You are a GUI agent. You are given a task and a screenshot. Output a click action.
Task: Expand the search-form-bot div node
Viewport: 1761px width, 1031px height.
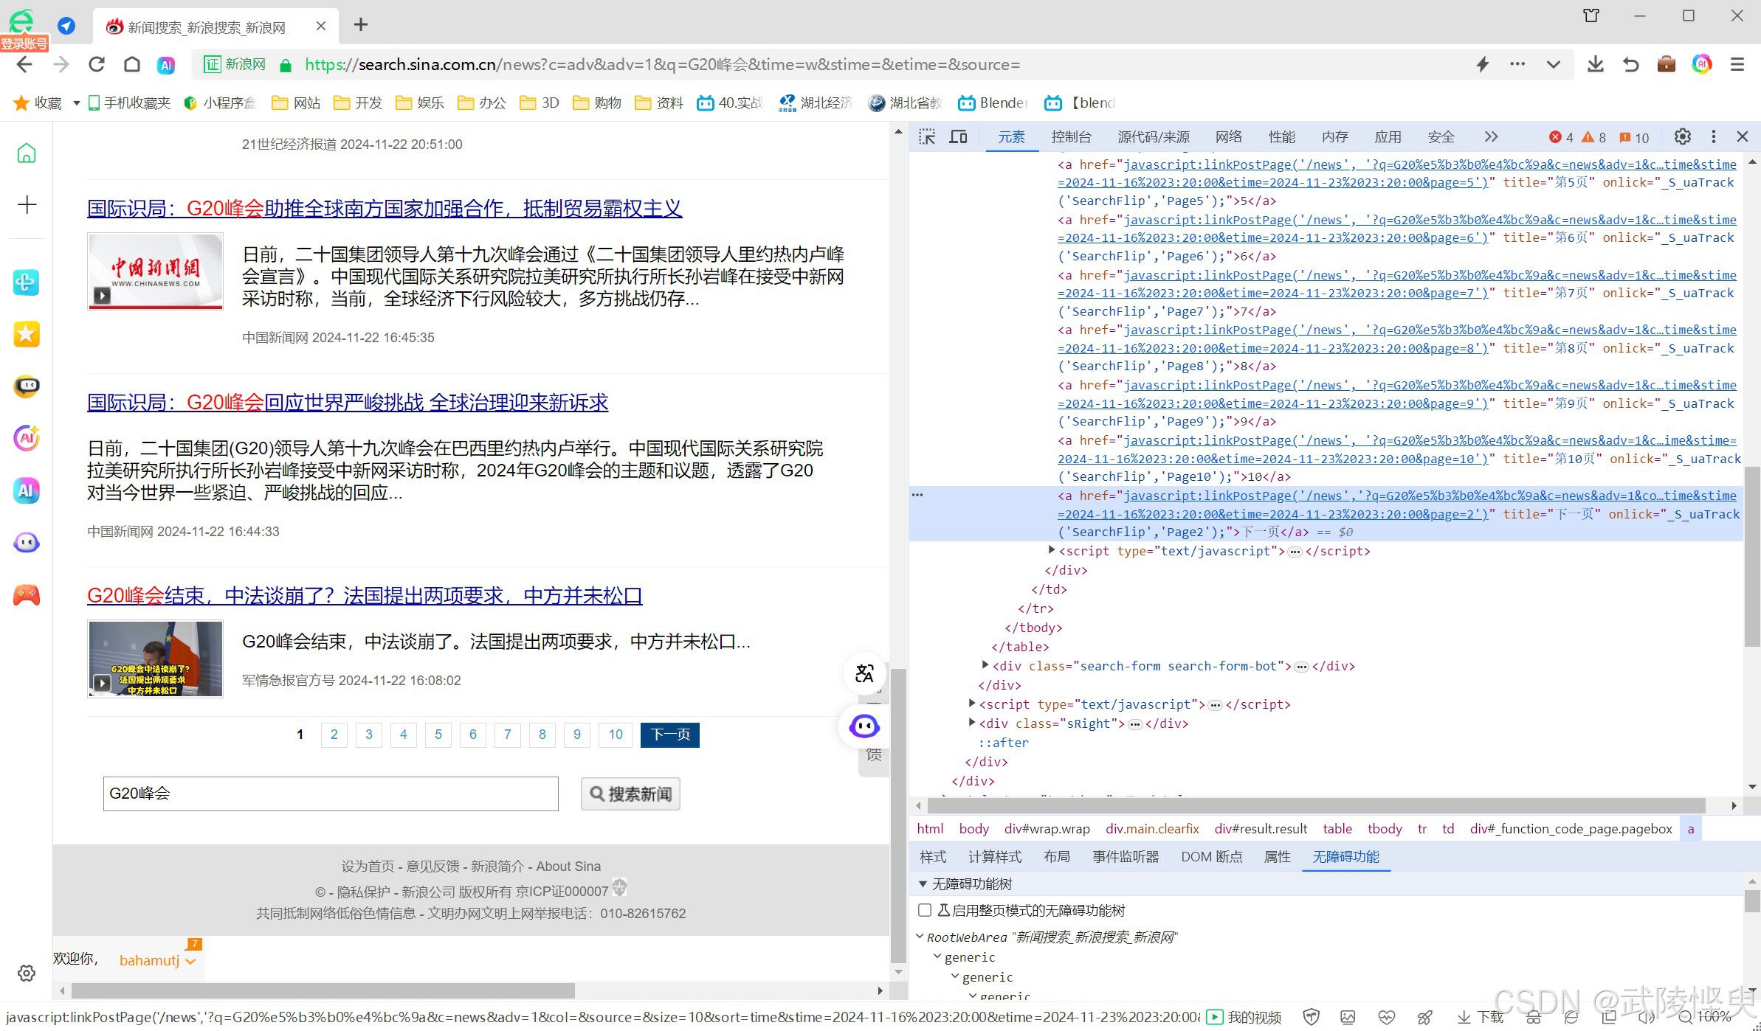(985, 665)
